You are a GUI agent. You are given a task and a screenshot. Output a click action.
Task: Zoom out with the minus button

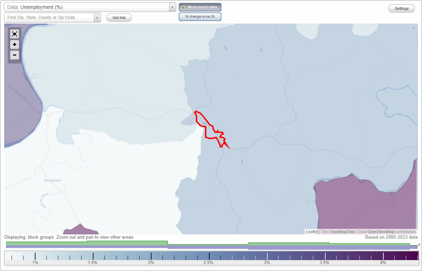[14, 55]
